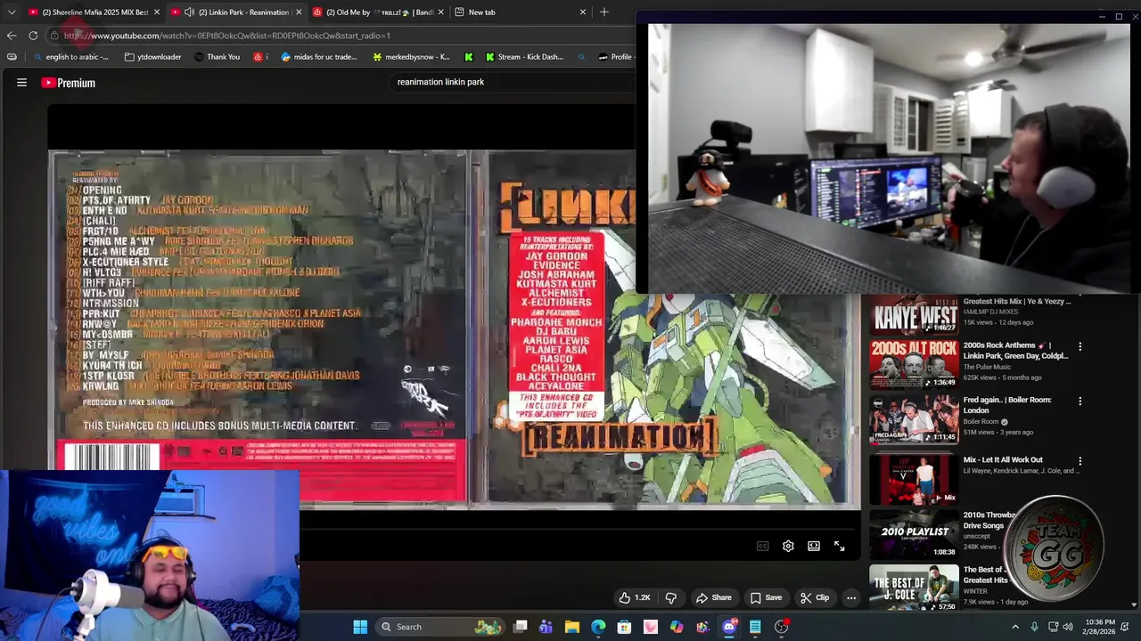Open the Kanye West Greatest Hits thumbnail

coord(914,316)
